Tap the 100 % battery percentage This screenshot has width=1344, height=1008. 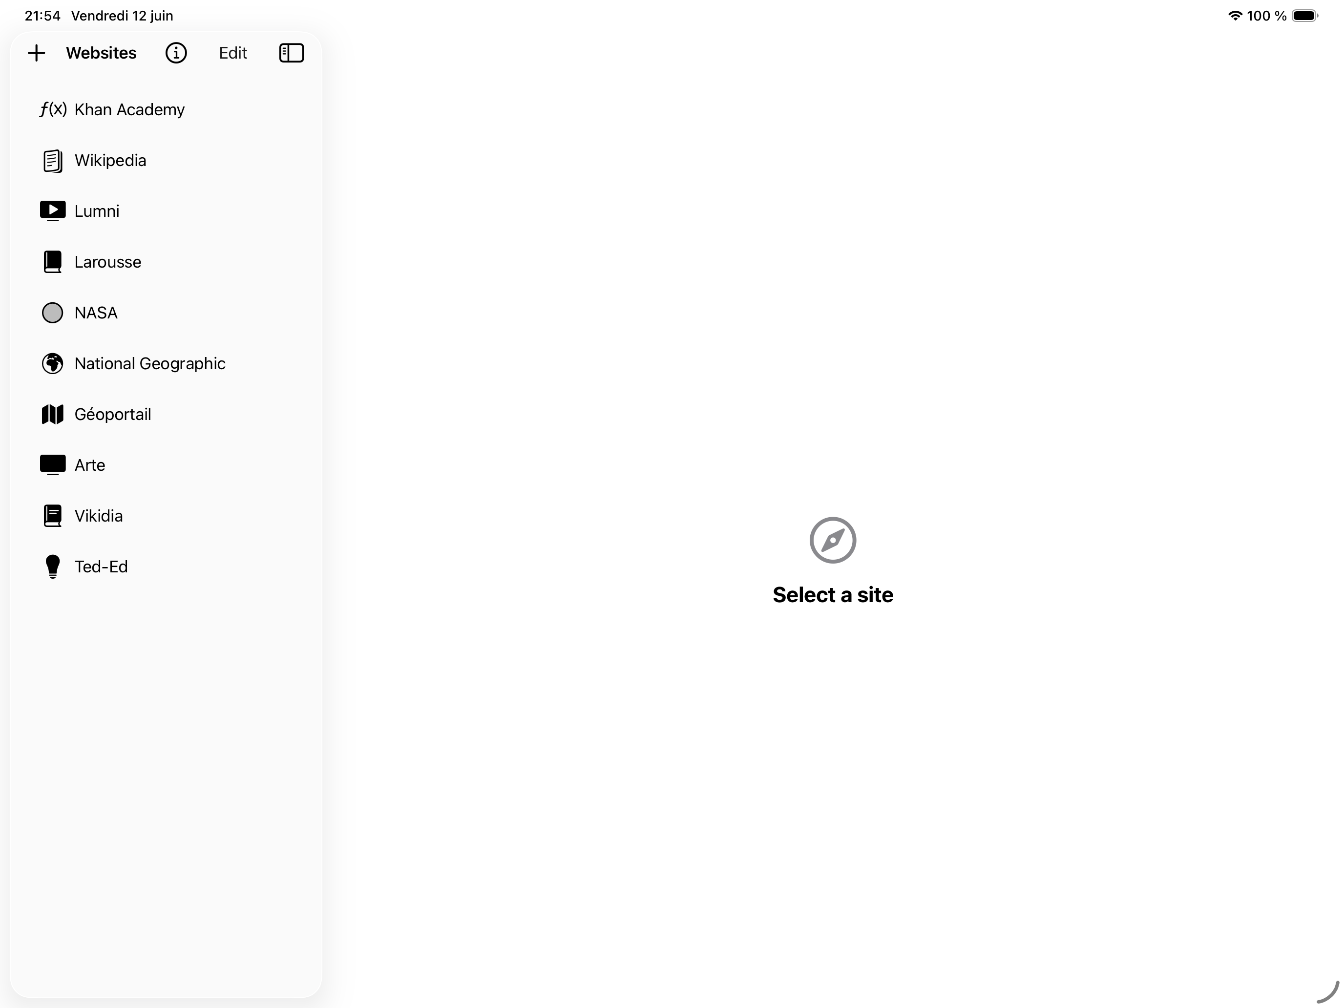(1267, 16)
